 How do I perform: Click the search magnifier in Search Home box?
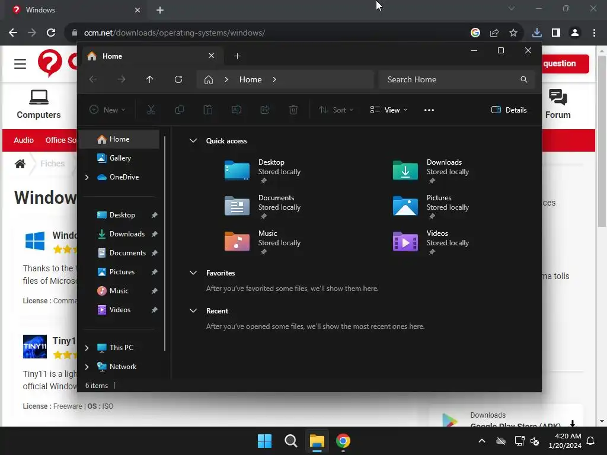pos(524,79)
